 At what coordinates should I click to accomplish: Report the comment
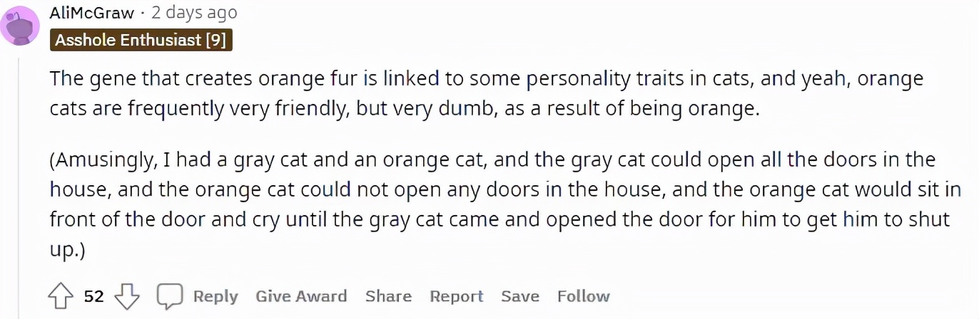pos(456,296)
